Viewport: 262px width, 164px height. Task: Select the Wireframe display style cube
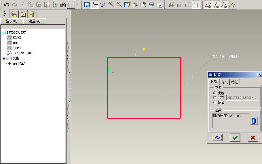point(172,5)
